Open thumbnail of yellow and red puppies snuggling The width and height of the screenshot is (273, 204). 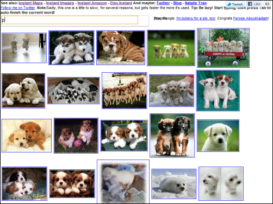click(27, 136)
